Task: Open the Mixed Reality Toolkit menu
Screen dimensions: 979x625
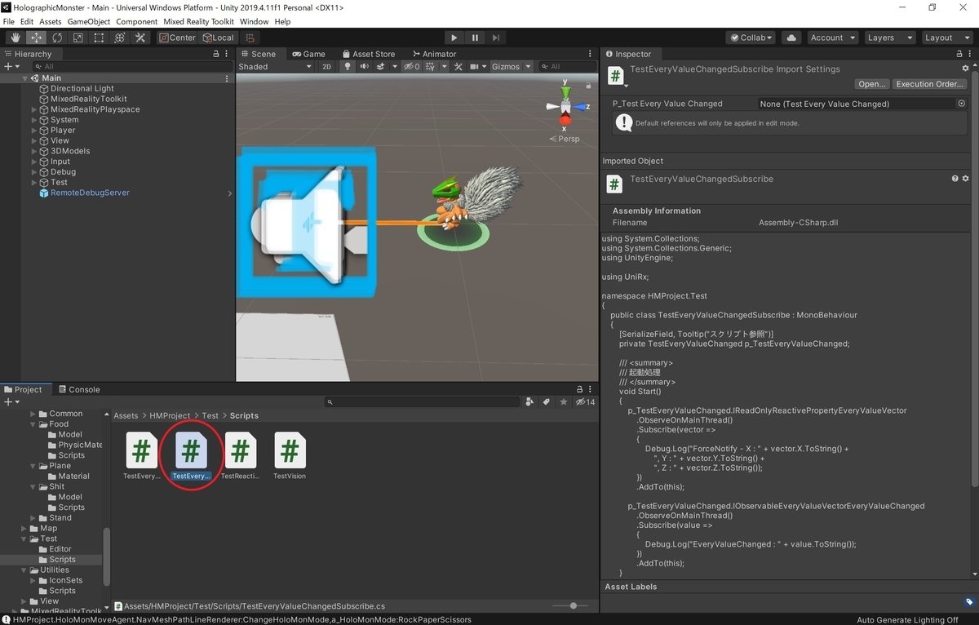Action: tap(198, 21)
